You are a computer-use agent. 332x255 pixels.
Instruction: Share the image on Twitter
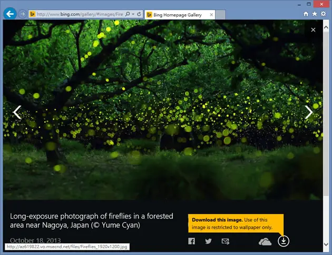click(208, 241)
